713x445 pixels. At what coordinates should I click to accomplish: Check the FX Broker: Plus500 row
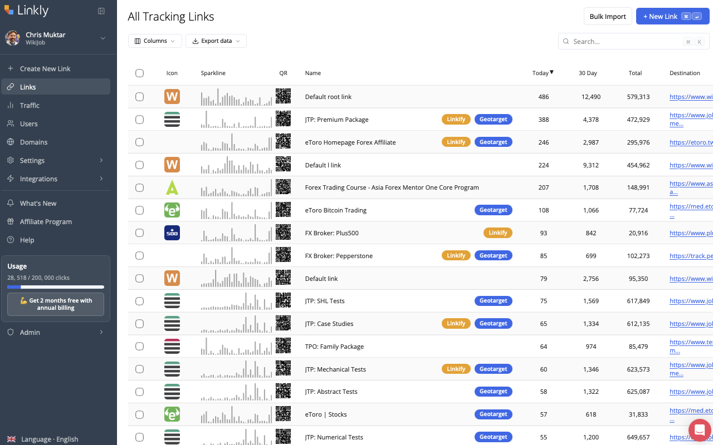(x=139, y=233)
